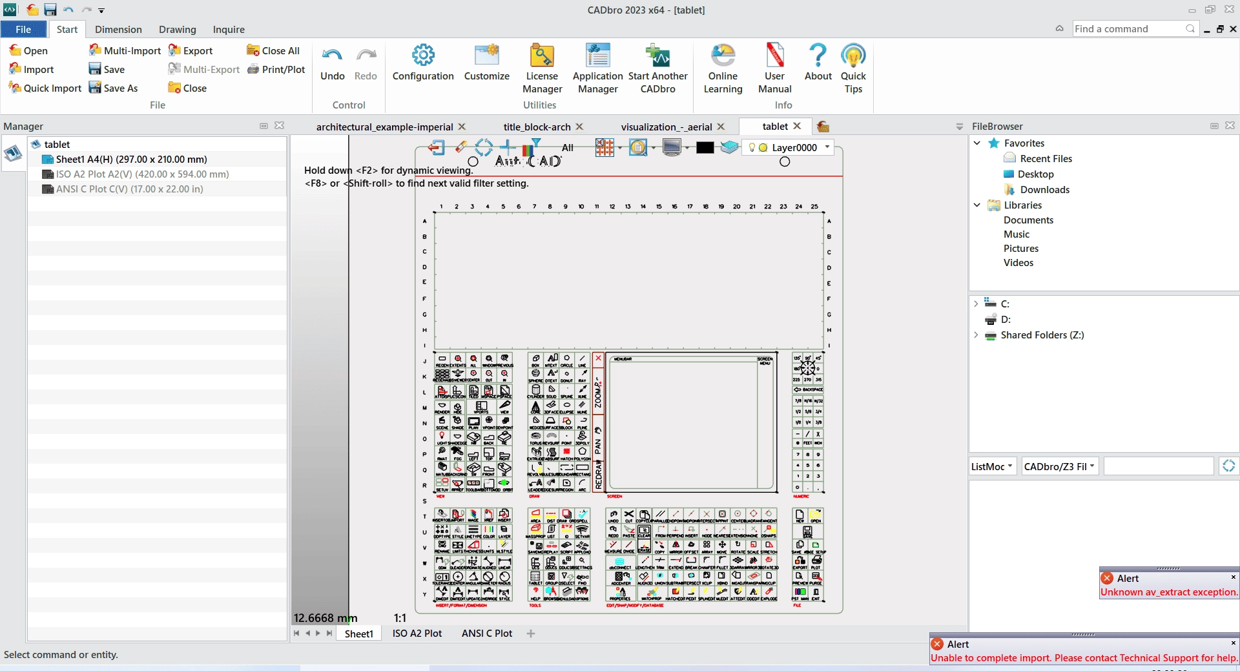Switch to the visualization_-_aerial tab
The image size is (1240, 671).
pos(666,127)
